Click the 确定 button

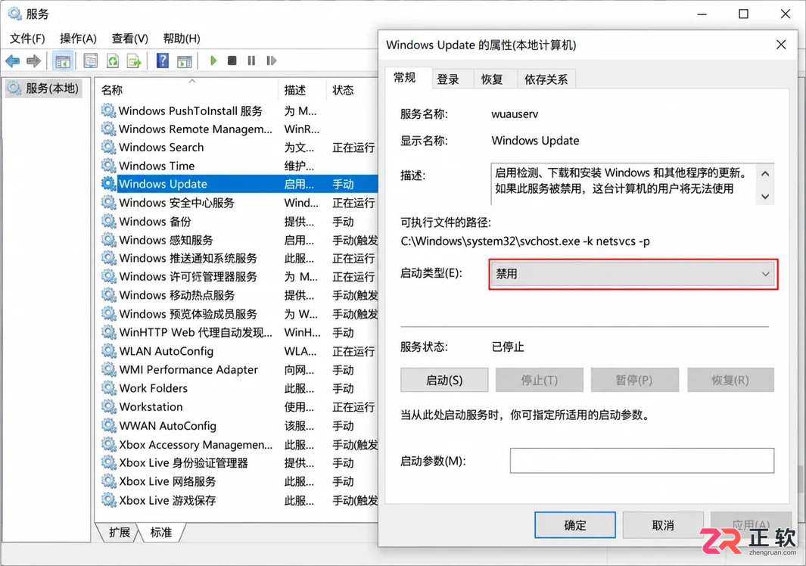pos(574,525)
